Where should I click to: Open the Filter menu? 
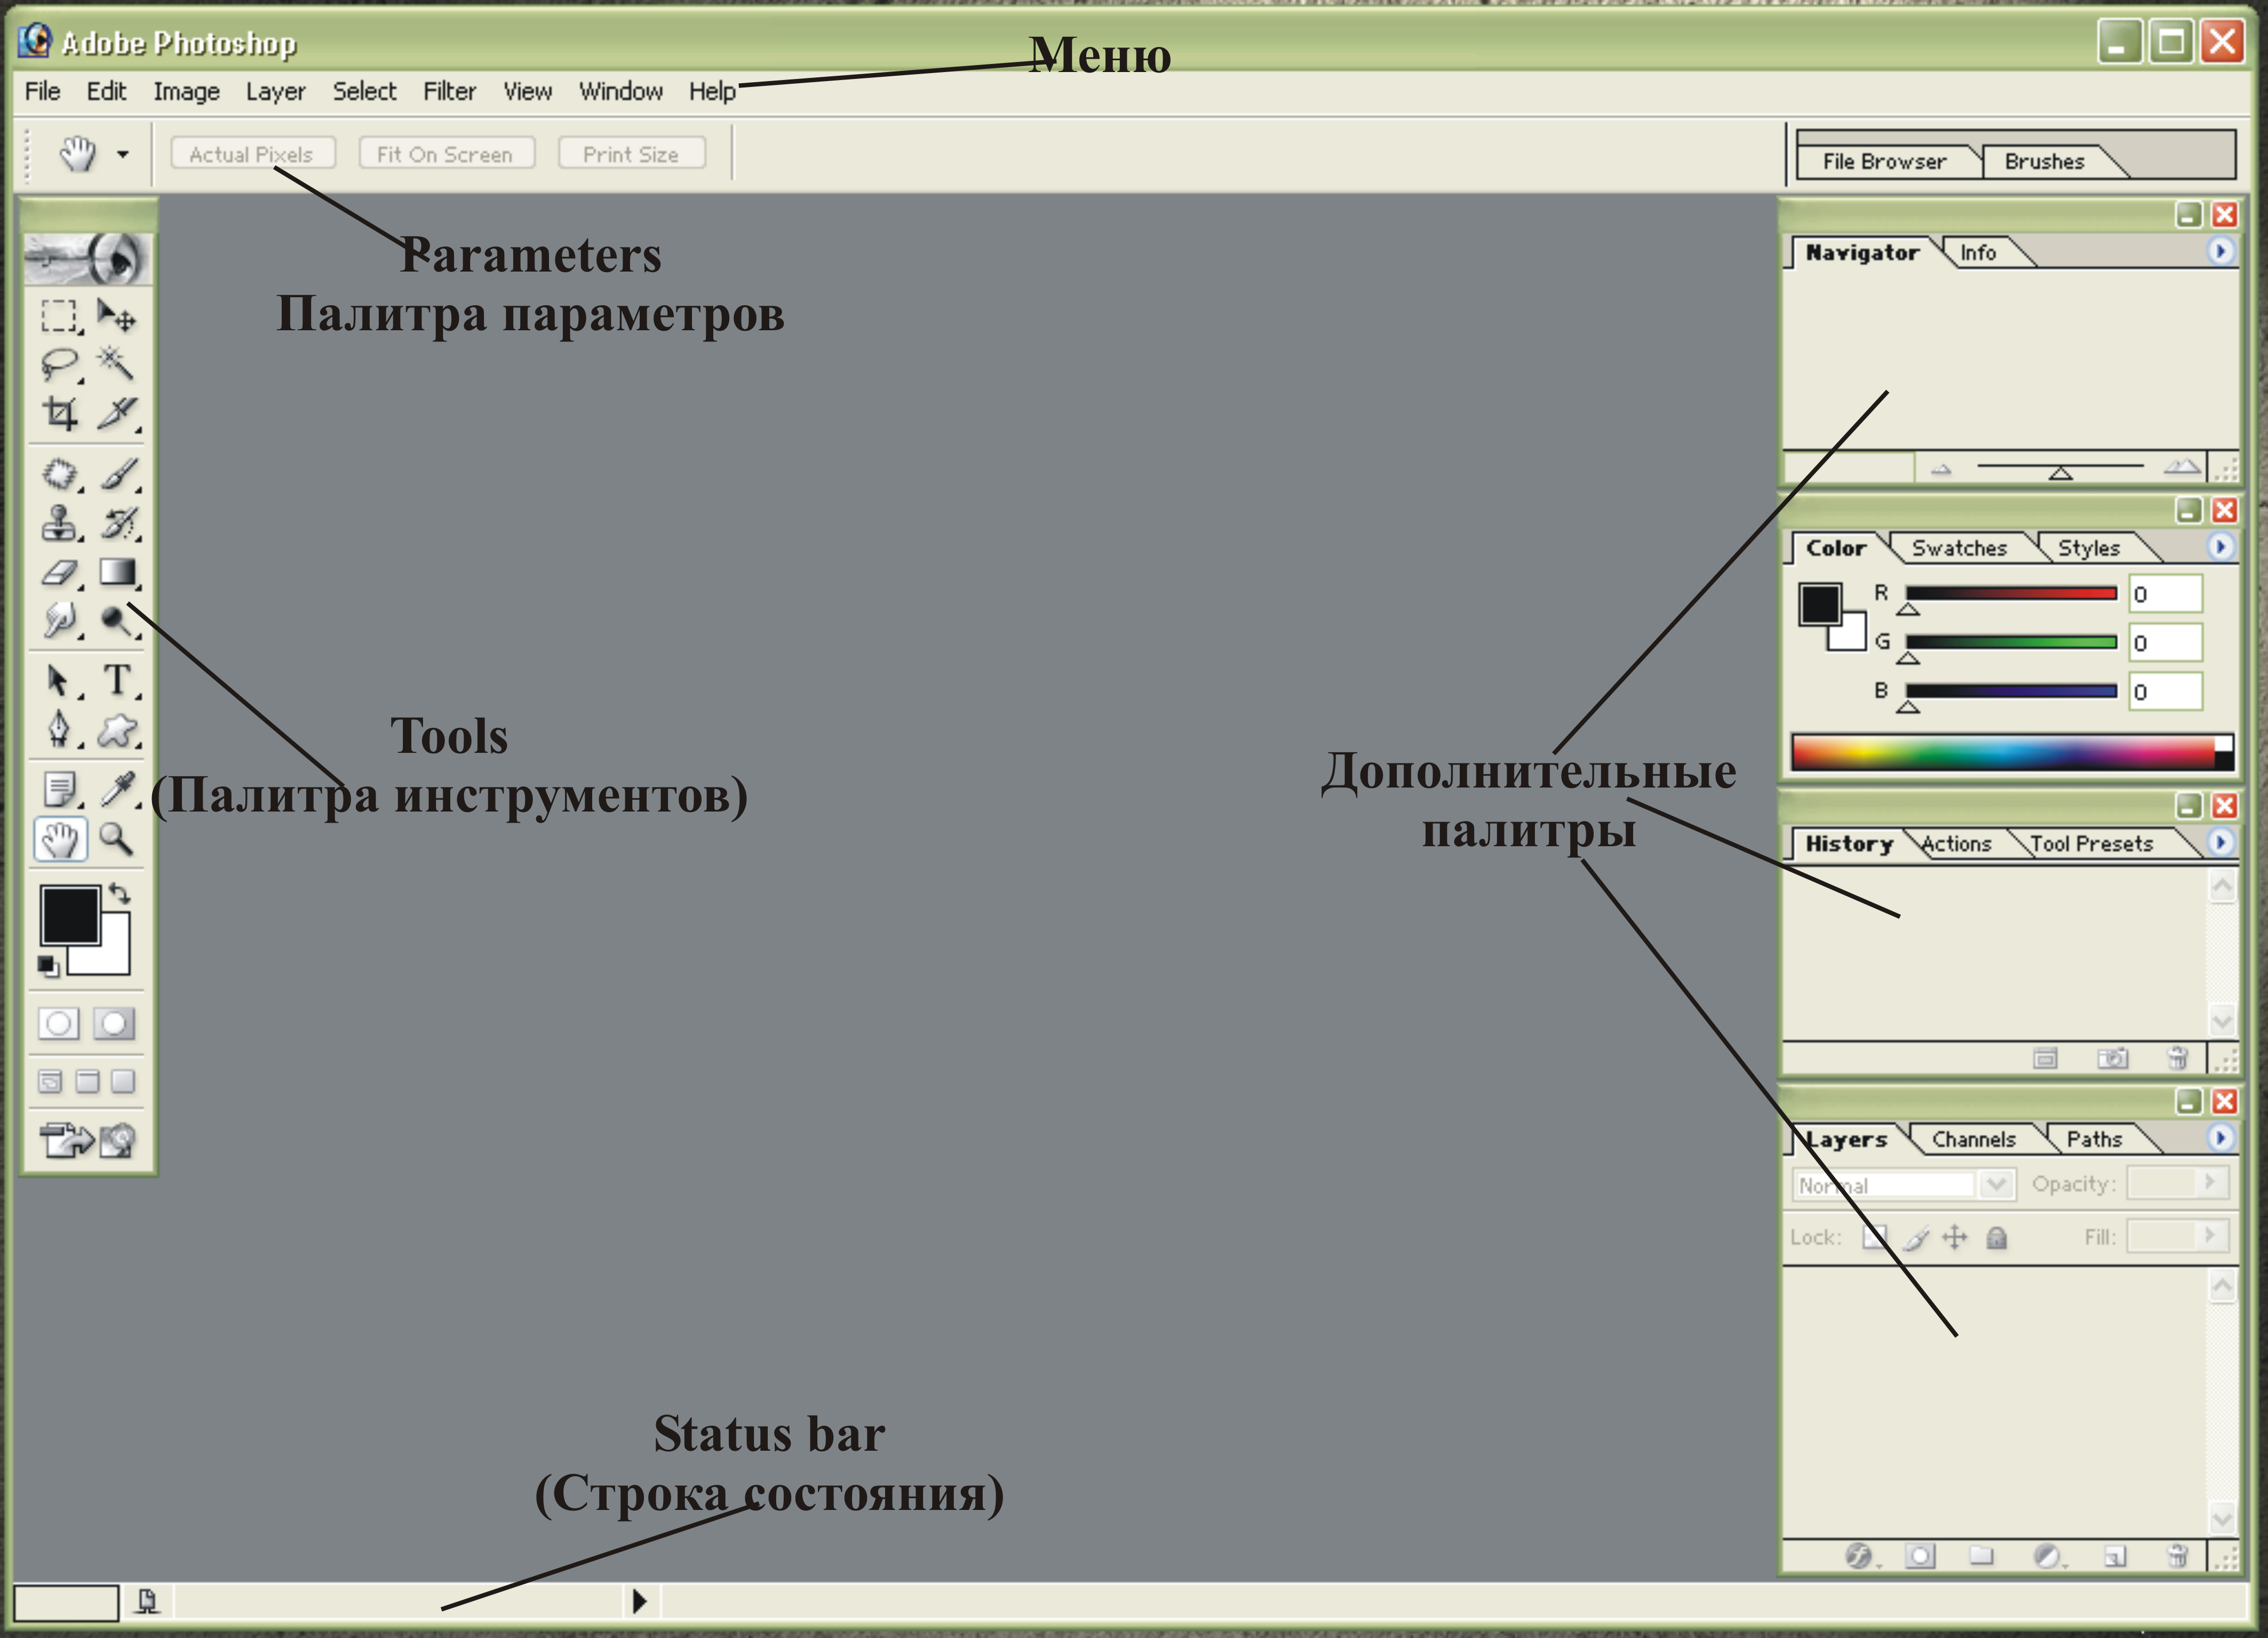[449, 91]
